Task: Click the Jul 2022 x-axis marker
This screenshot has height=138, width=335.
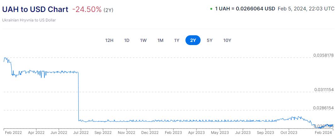Action: click(x=81, y=133)
